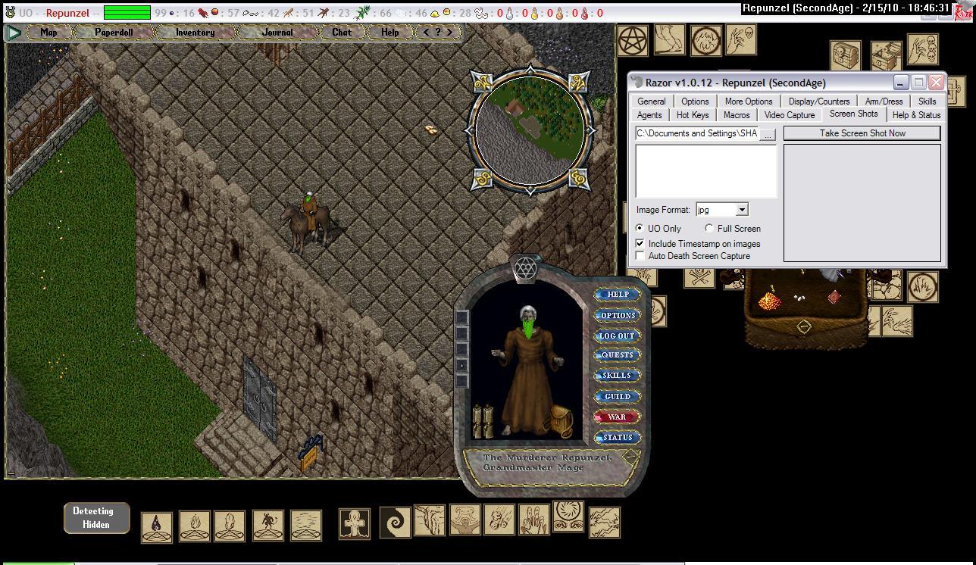Click the screenshot folder path field
976x565 pixels.
click(x=696, y=134)
